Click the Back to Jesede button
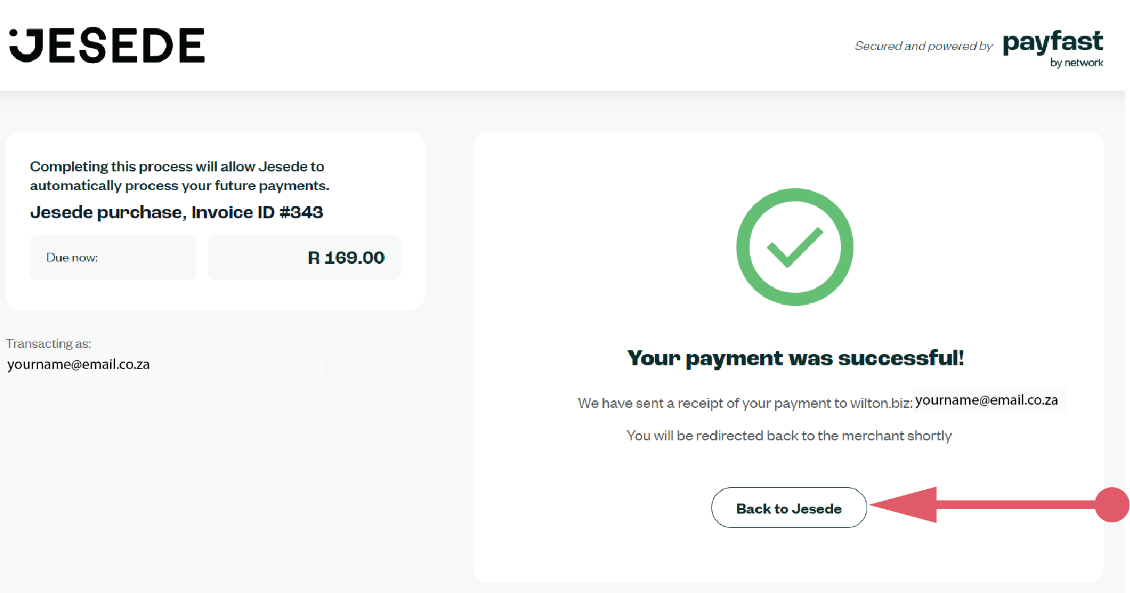Screen dimensions: 1130x593 788,508
